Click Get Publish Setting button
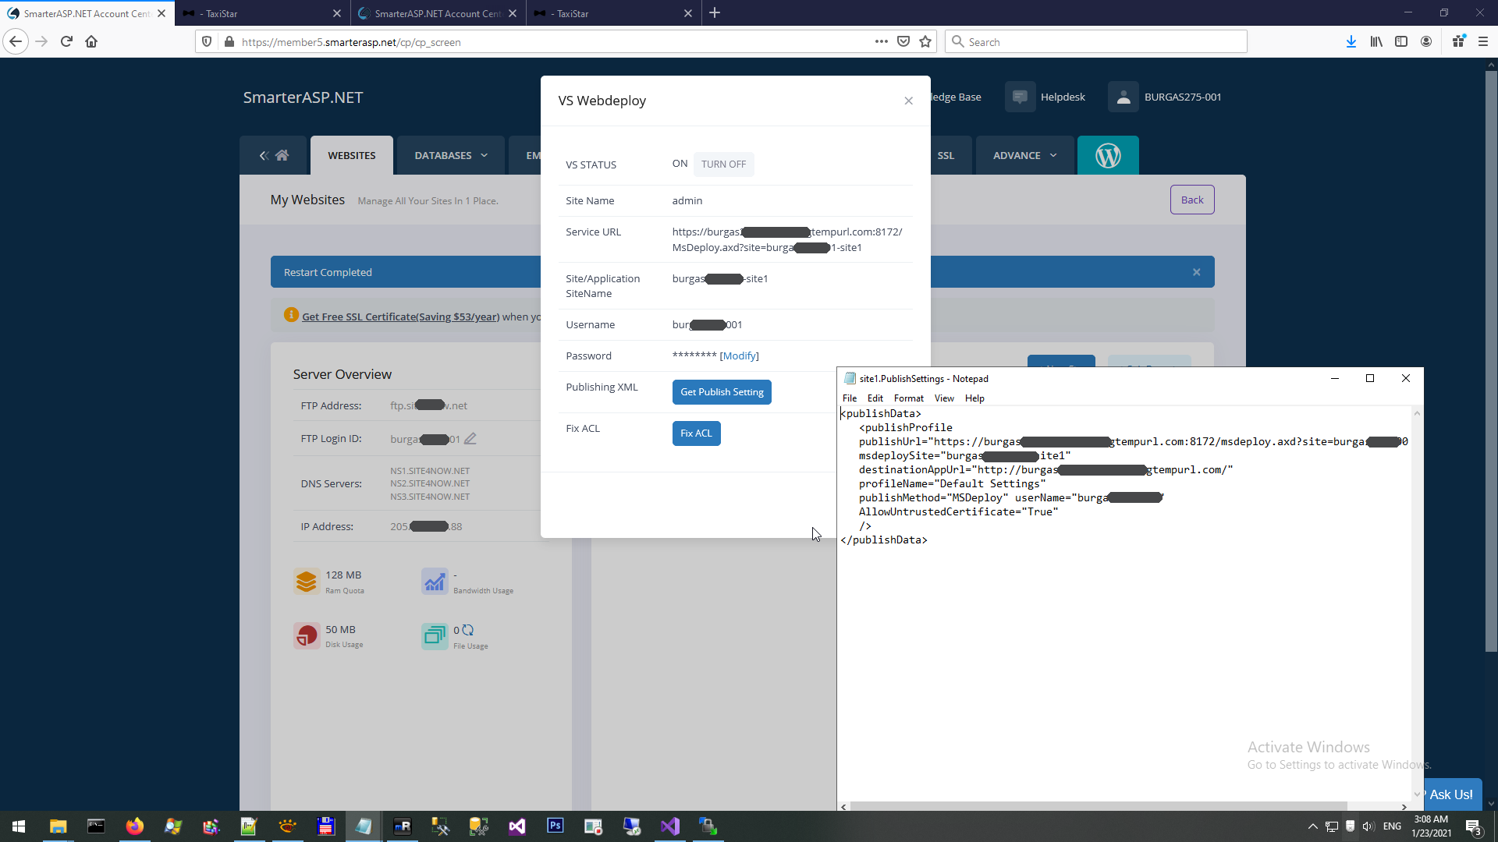Viewport: 1498px width, 842px height. click(x=722, y=392)
